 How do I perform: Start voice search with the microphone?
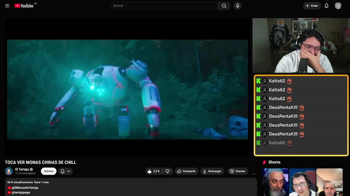pyautogui.click(x=238, y=6)
